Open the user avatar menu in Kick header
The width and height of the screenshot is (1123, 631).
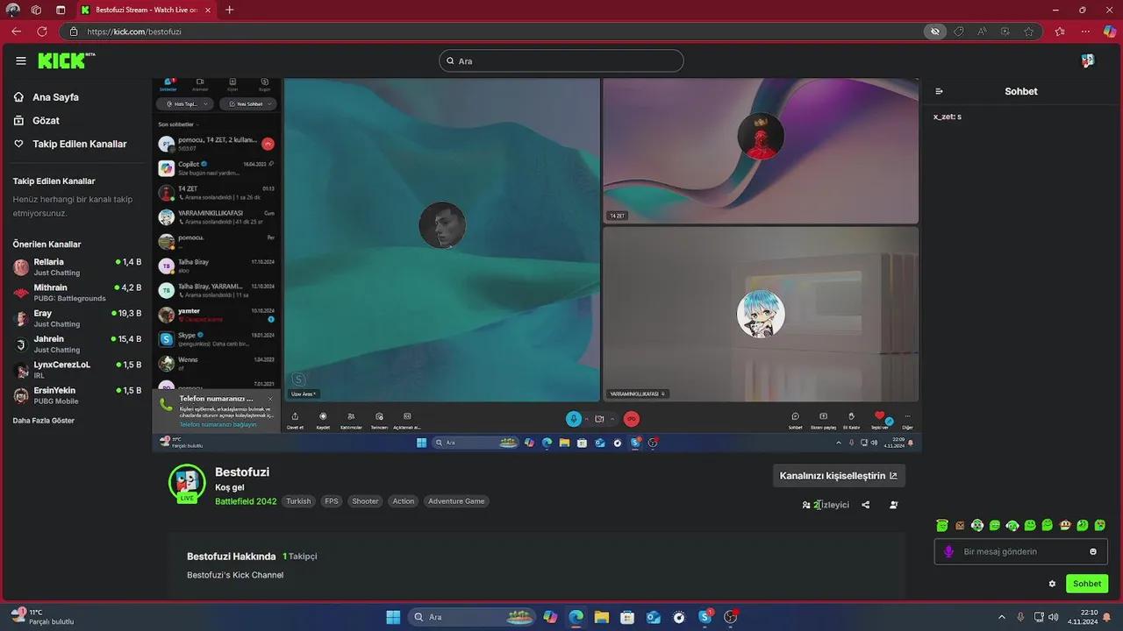point(1088,60)
